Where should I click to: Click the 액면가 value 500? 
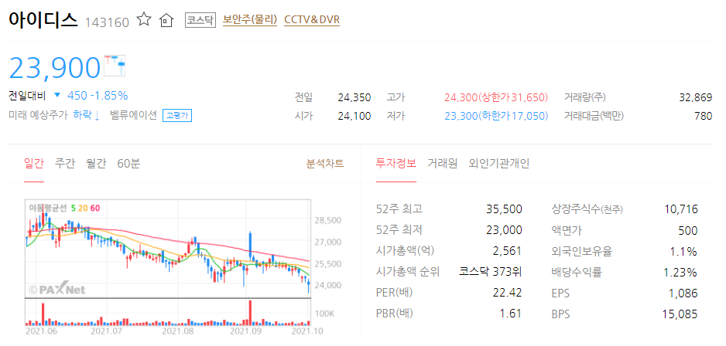click(x=687, y=230)
